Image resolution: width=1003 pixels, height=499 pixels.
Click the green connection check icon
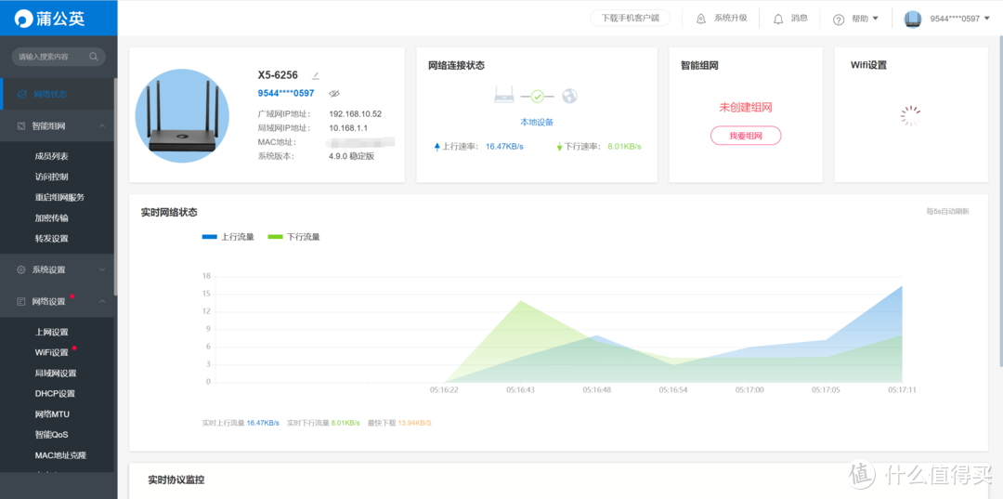[538, 97]
